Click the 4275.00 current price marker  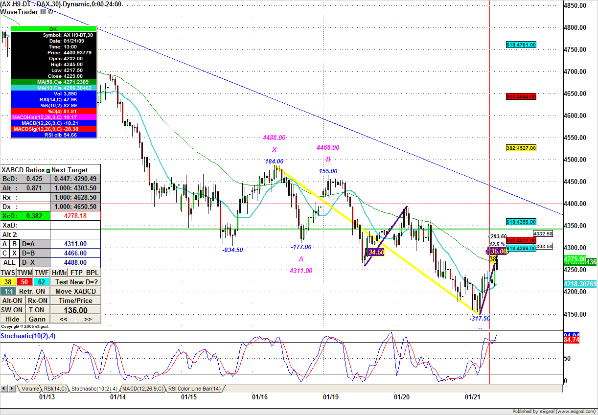tap(575, 258)
